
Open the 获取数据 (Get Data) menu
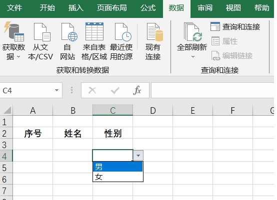[x=14, y=41]
